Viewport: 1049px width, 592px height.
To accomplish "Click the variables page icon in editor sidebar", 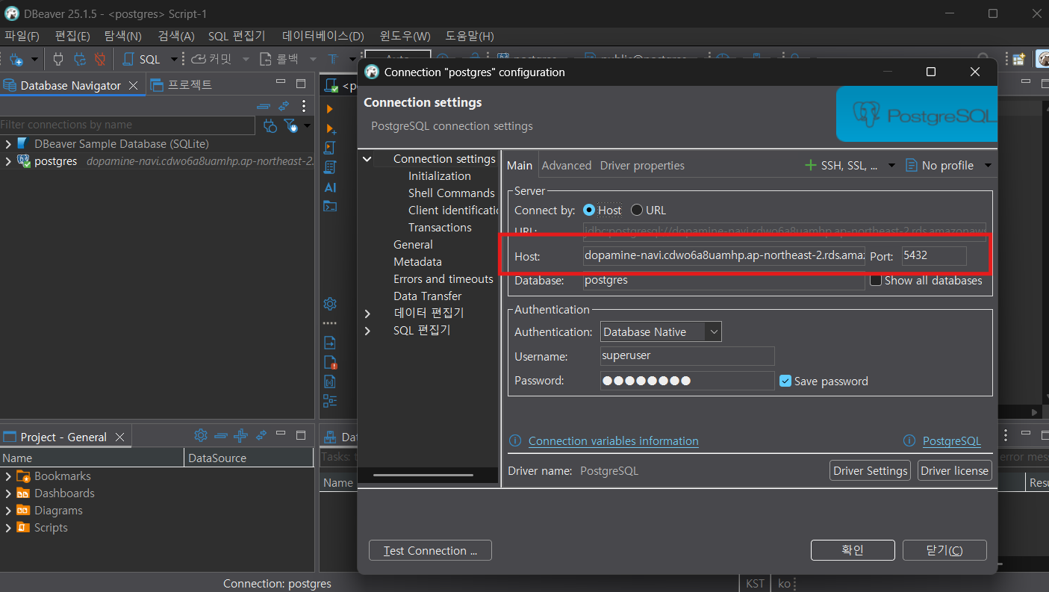I will (330, 381).
